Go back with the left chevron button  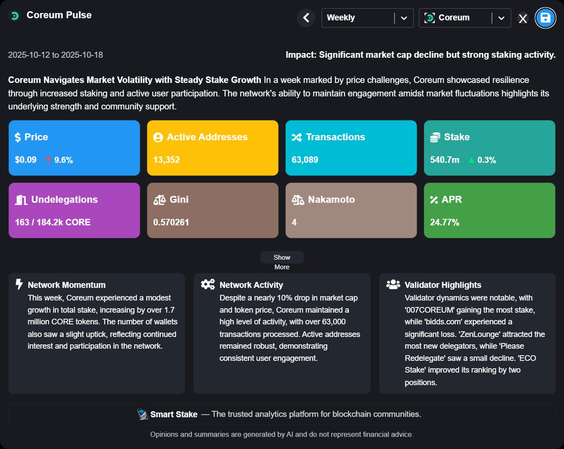click(306, 18)
